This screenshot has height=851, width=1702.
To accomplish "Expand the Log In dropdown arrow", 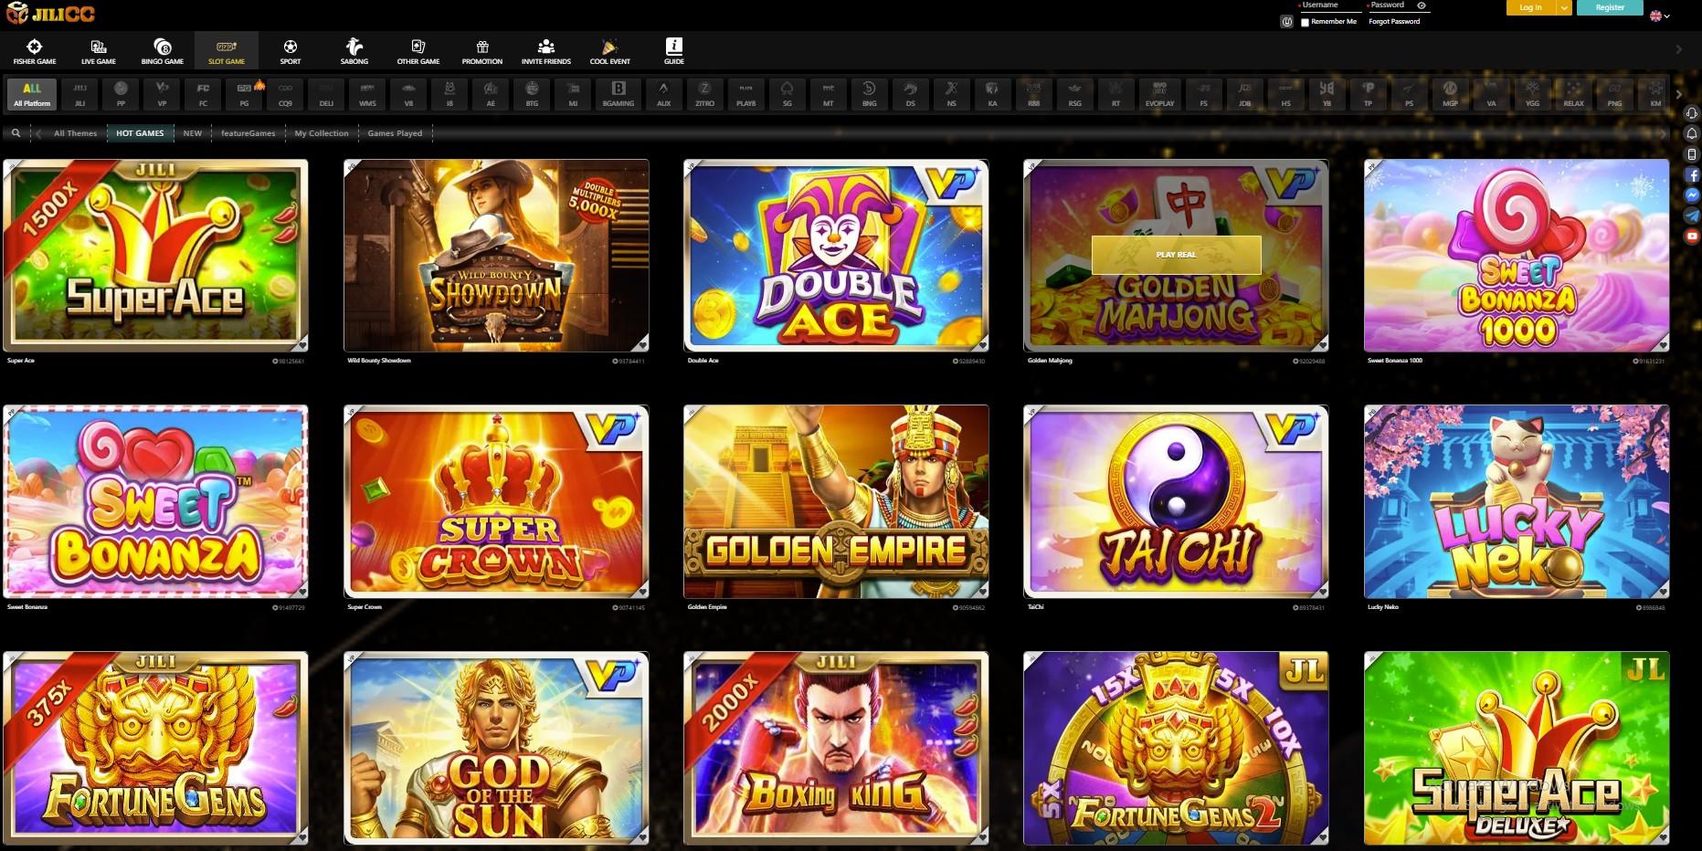I will pos(1564,7).
